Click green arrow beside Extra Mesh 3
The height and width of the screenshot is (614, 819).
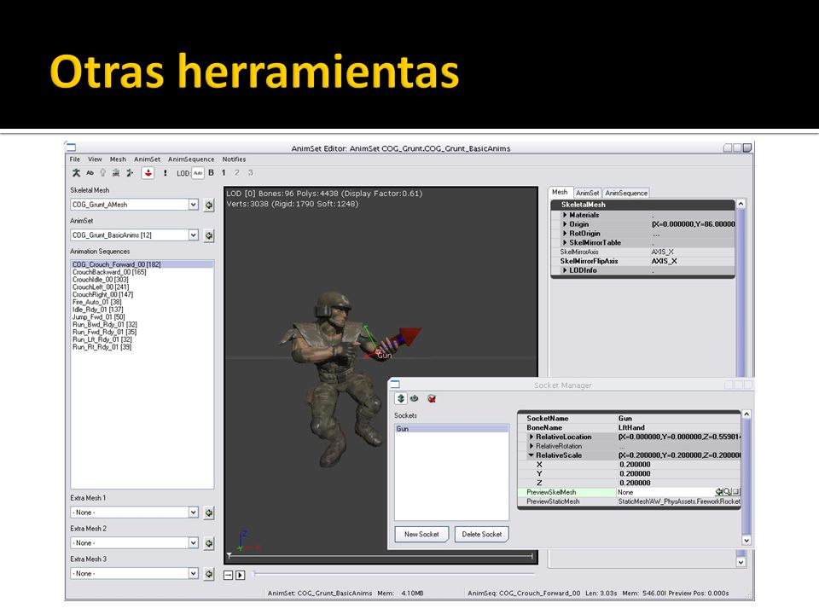tap(209, 574)
